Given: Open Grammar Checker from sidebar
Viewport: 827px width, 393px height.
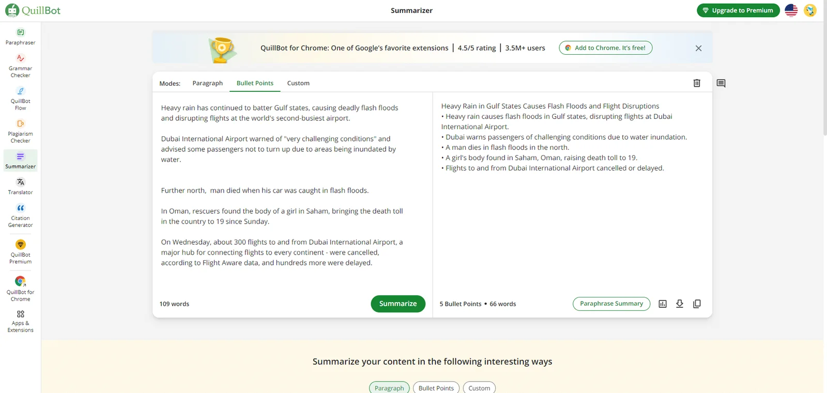Looking at the screenshot, I should 20,66.
